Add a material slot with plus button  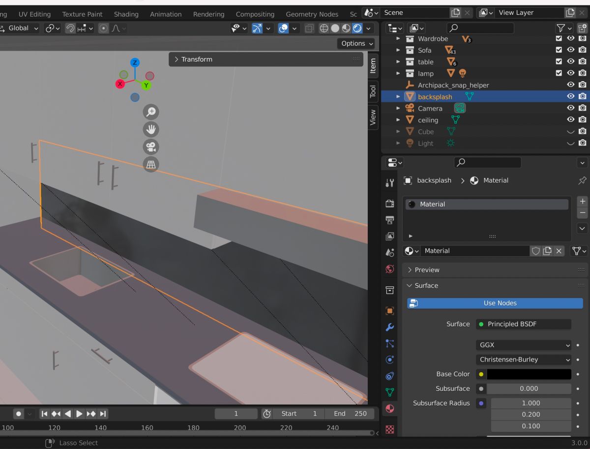tap(583, 202)
